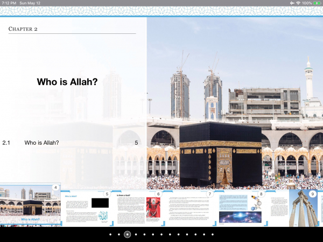Tap the highlighted current page dot
Screen dimensions: 323x242
point(128,234)
